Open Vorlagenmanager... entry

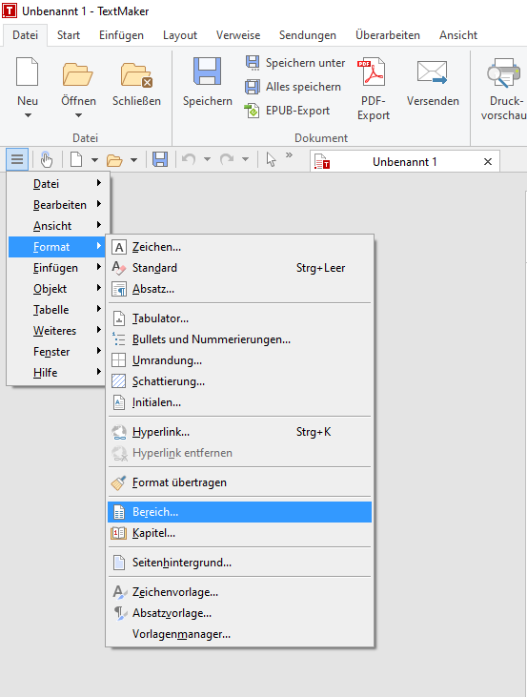tap(239, 634)
